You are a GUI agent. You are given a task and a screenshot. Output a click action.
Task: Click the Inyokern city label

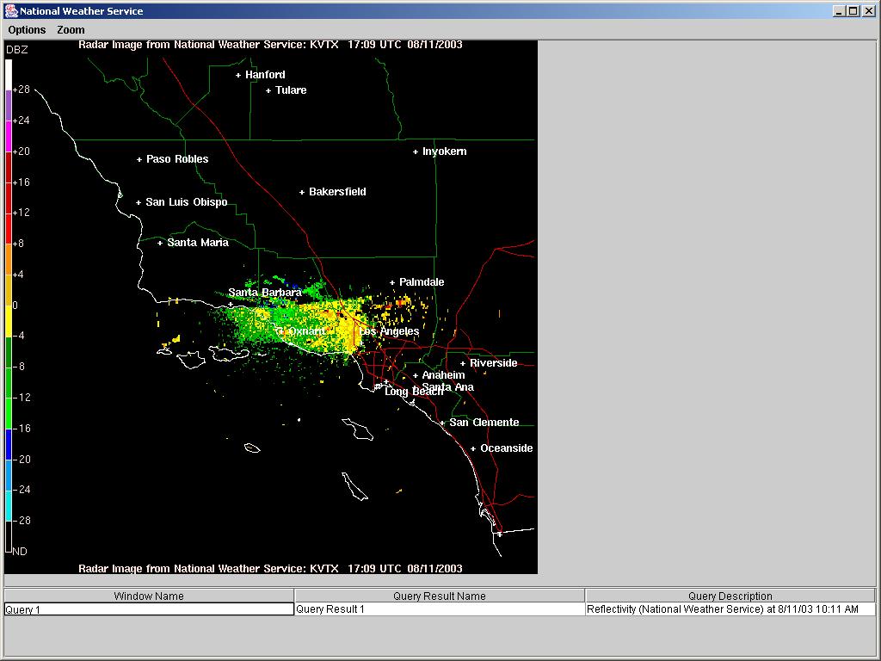coord(445,151)
